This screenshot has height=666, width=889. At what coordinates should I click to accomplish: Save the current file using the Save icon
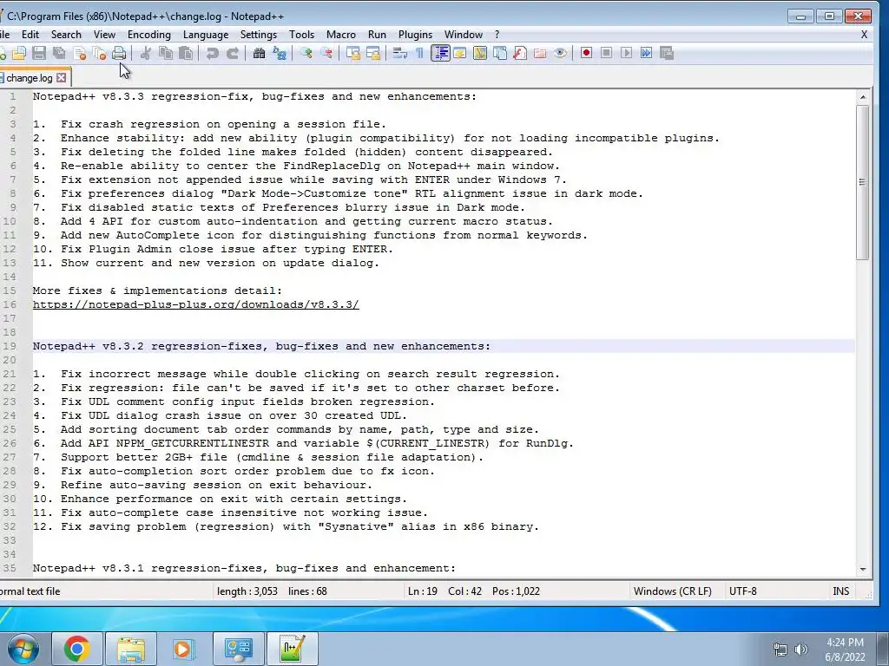[x=39, y=53]
